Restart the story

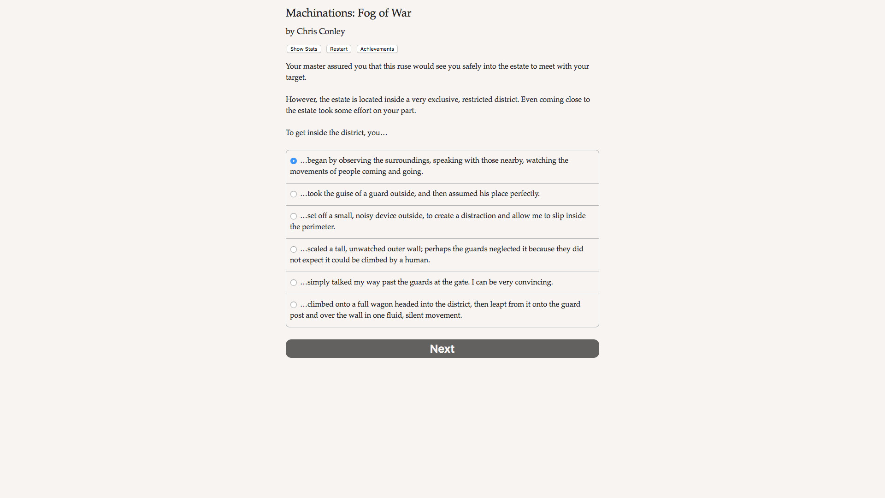pyautogui.click(x=338, y=49)
